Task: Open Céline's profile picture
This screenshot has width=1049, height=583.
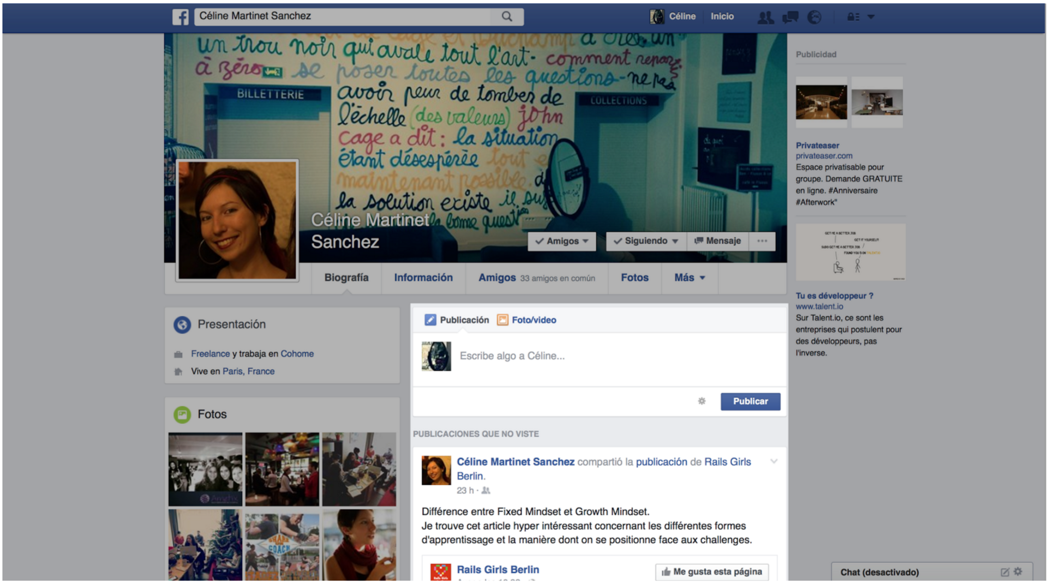Action: coord(237,220)
